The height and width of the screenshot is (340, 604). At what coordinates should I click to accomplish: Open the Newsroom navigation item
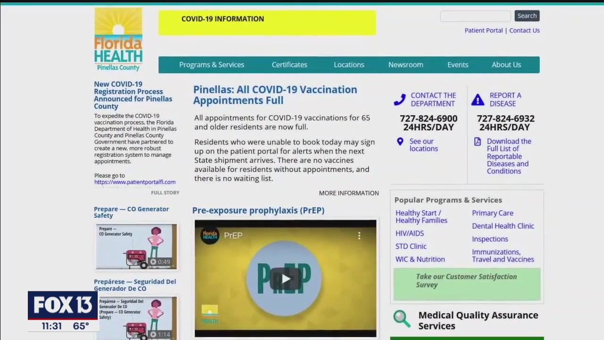point(405,65)
